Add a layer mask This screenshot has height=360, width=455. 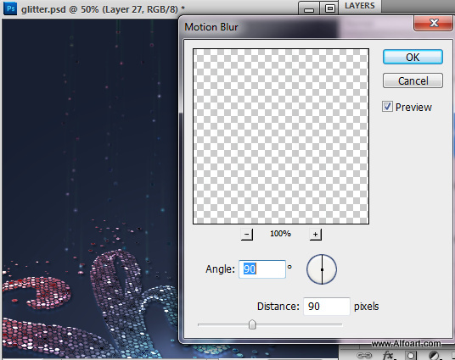point(410,356)
